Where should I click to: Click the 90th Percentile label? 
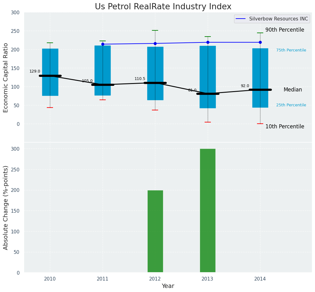(x=285, y=30)
